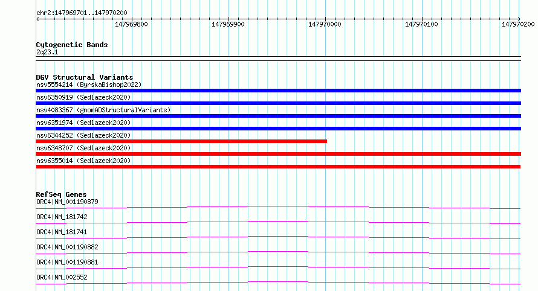
Task: Click the magenta intron line of NM_001190881
Action: coord(278,267)
